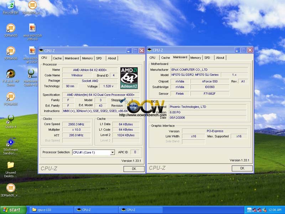Image resolution: width=285 pixels, height=214 pixels.
Task: Click the APIC ID value field
Action: (x=135, y=152)
